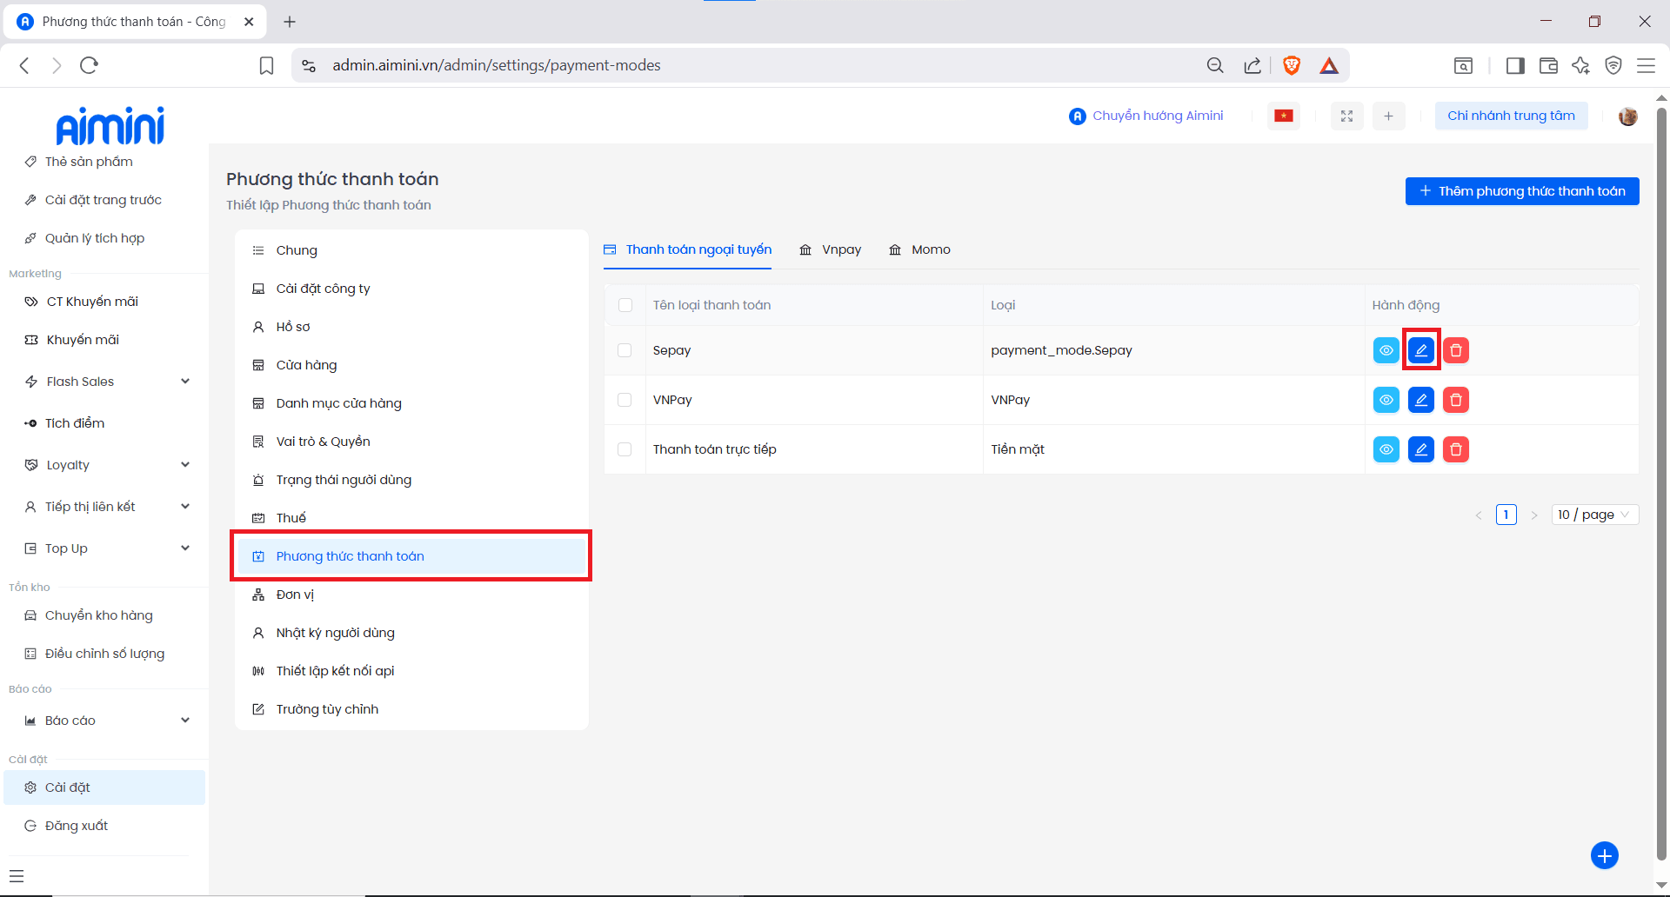Check the Sepay row checkbox

(x=625, y=350)
